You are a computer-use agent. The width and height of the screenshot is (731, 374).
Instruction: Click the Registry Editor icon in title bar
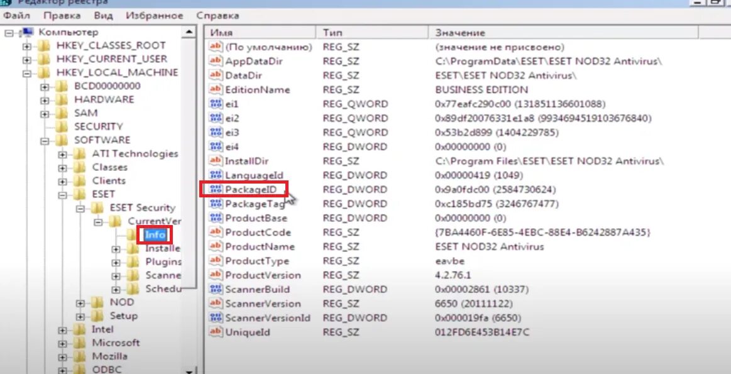click(x=6, y=3)
